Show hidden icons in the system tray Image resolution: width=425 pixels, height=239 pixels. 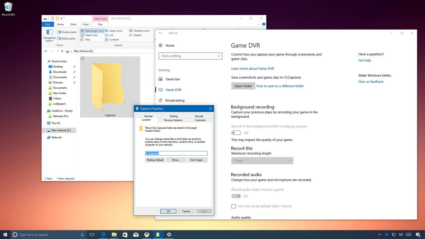tap(380, 234)
